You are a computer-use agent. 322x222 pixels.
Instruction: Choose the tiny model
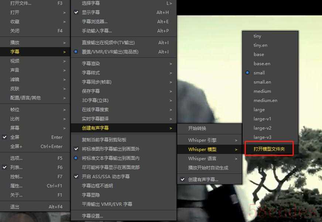[270, 36]
